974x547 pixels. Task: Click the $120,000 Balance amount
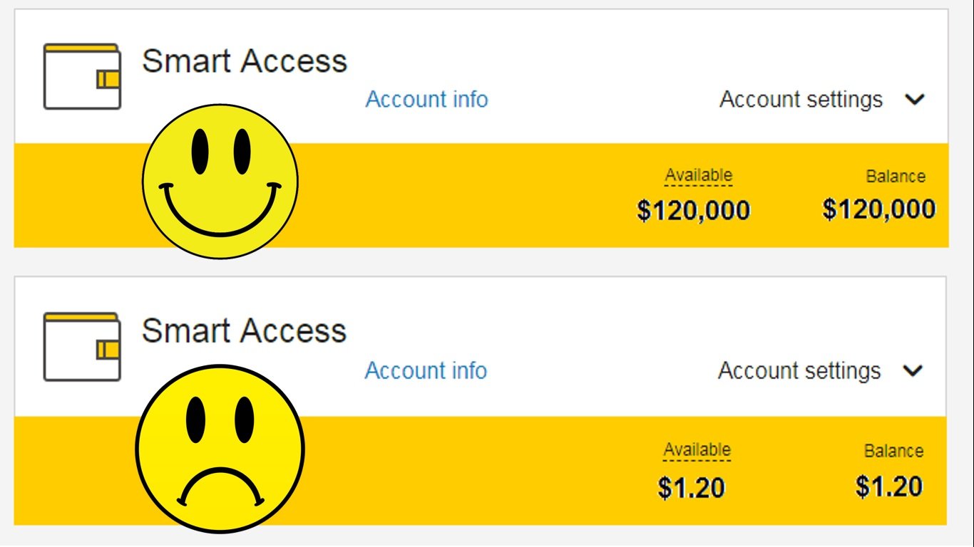point(878,210)
